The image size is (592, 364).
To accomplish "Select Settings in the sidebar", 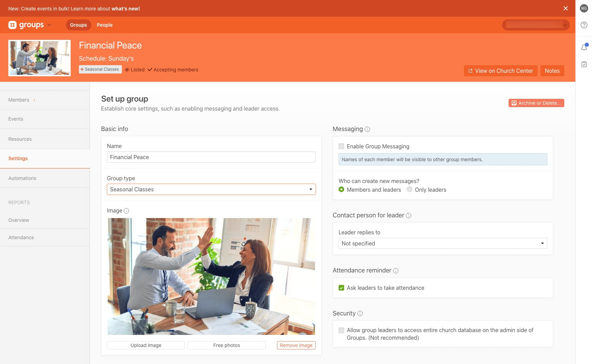I will click(x=45, y=158).
